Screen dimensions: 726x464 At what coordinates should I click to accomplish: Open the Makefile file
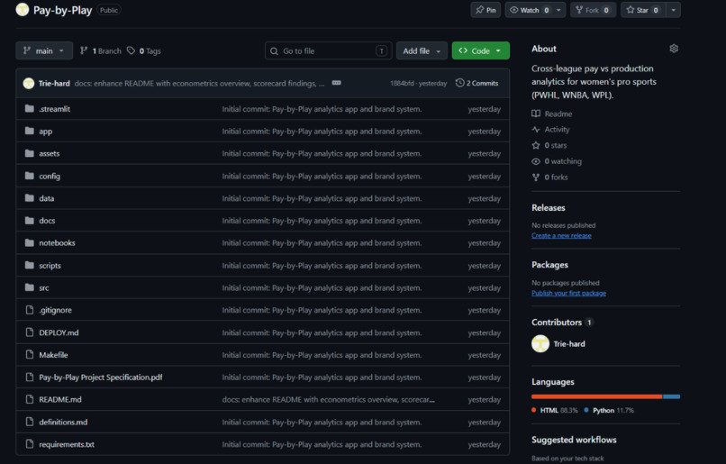(x=53, y=355)
